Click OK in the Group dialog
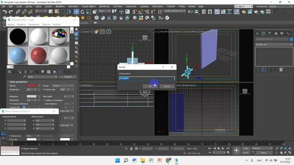The image size is (294, 165). click(x=150, y=86)
